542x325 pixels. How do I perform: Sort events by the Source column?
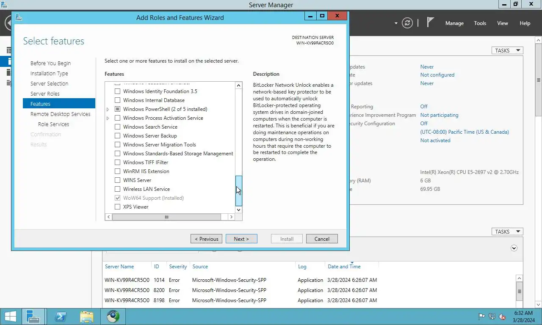(x=200, y=267)
